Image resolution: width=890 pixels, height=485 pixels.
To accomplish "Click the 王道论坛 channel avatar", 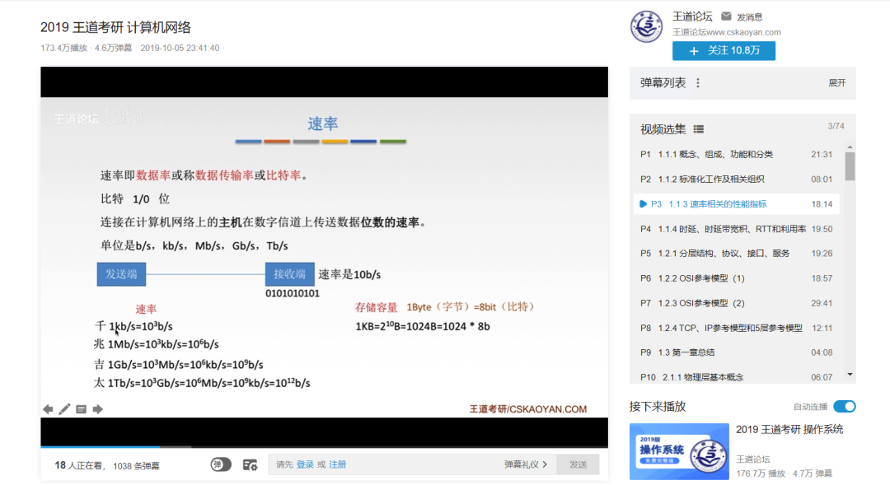I will tap(646, 27).
